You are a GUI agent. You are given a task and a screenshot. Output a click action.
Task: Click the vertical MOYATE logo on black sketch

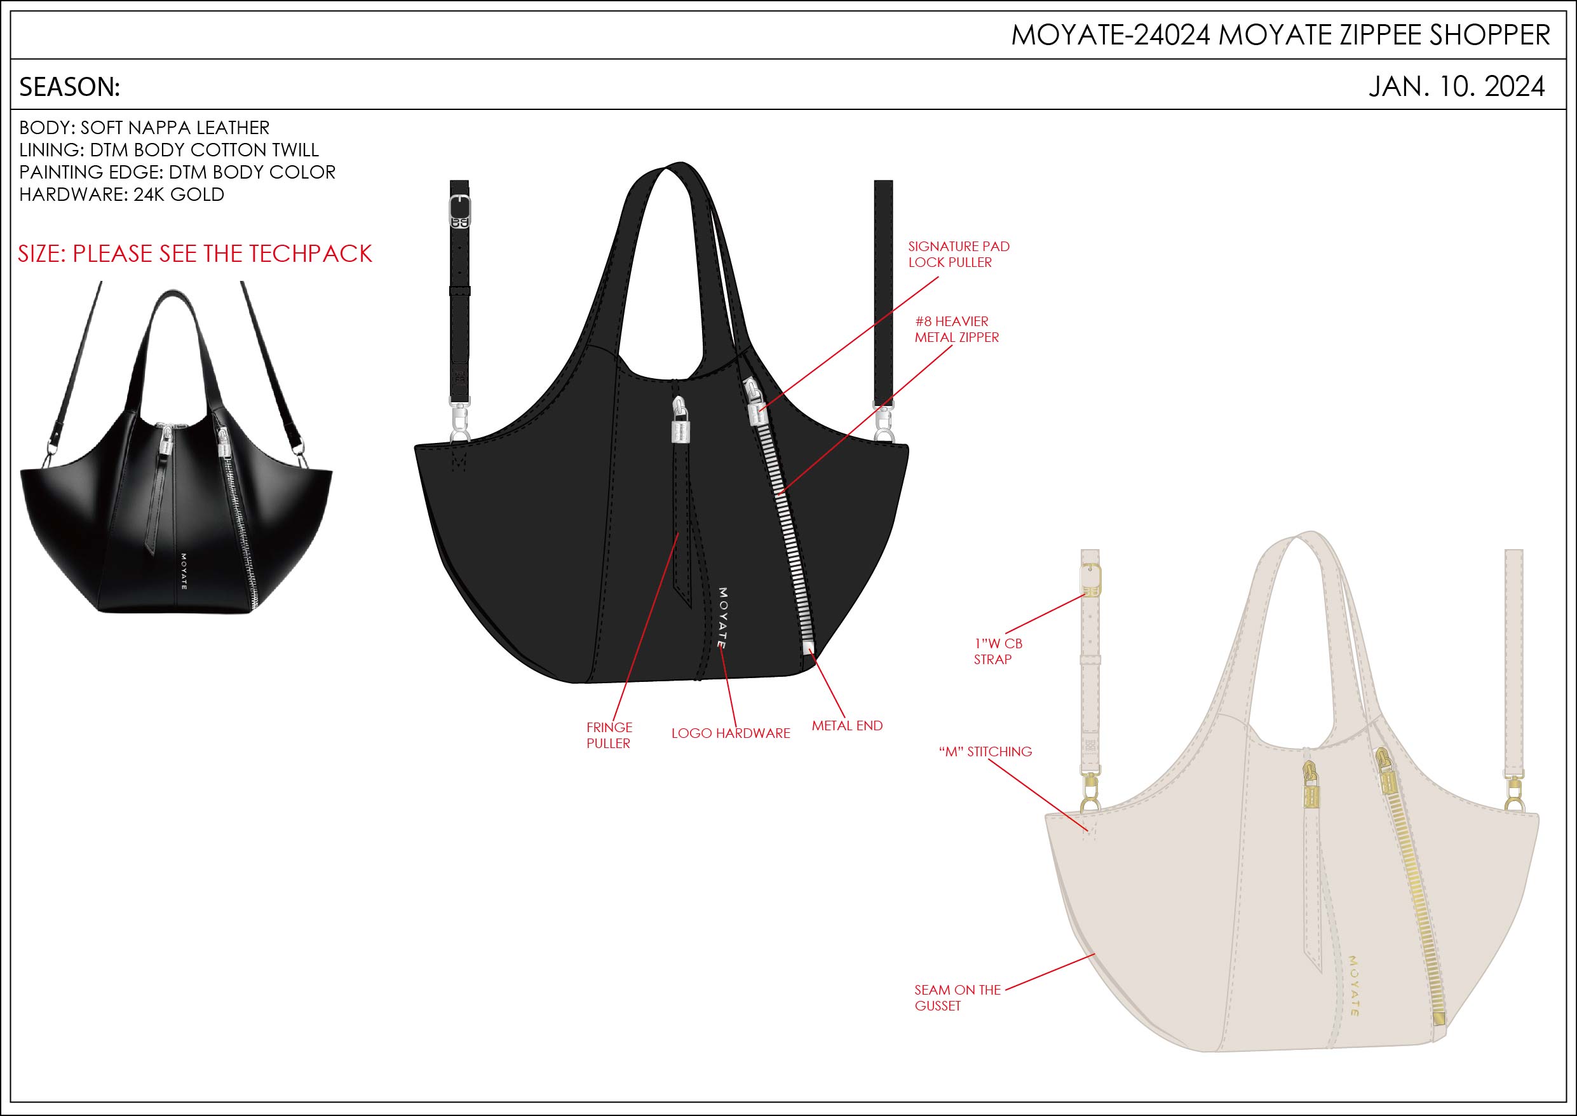point(722,617)
